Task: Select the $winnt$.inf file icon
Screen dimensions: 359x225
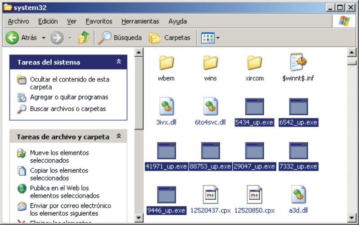Action: (x=298, y=63)
